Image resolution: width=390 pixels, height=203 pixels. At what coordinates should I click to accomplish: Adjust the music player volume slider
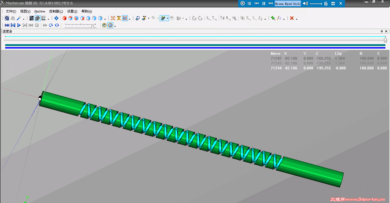(x=316, y=4)
